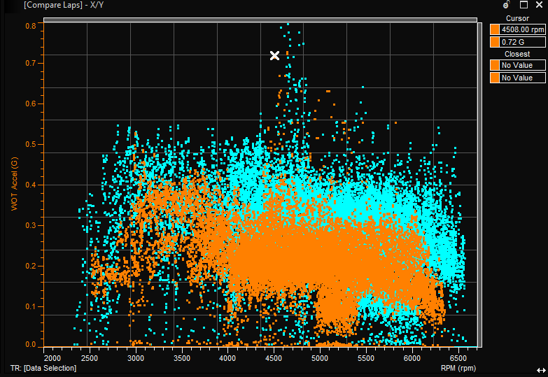The height and width of the screenshot is (377, 548).
Task: Click the orange swatch beside 0.72 G
Action: coord(495,42)
